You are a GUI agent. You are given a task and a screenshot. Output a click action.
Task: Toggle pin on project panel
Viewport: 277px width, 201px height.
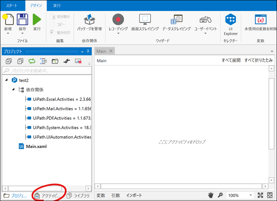(88, 52)
